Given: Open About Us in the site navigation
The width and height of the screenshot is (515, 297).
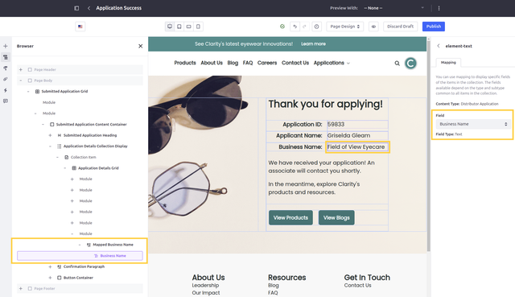Looking at the screenshot, I should pos(212,63).
